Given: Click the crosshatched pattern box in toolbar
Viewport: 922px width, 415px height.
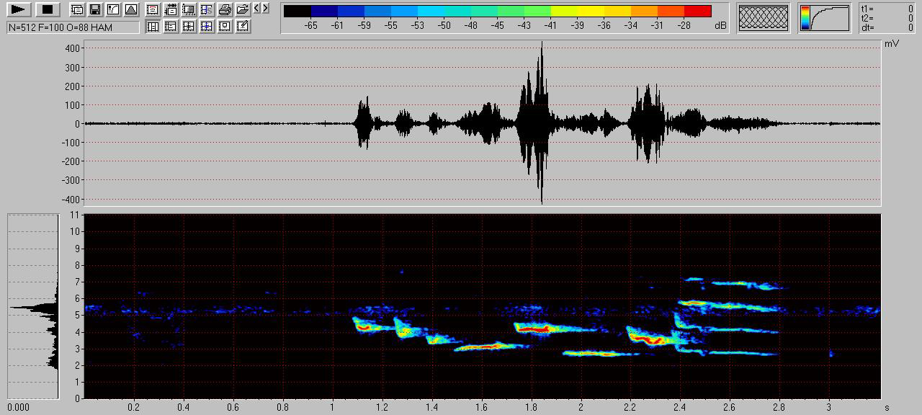Looking at the screenshot, I should (x=764, y=17).
